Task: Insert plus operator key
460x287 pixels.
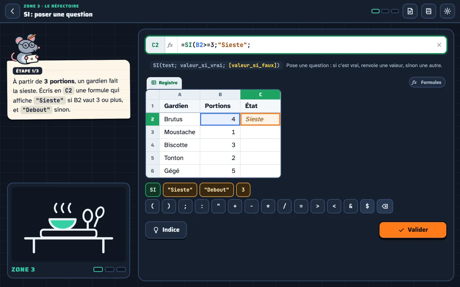Action: click(235, 206)
